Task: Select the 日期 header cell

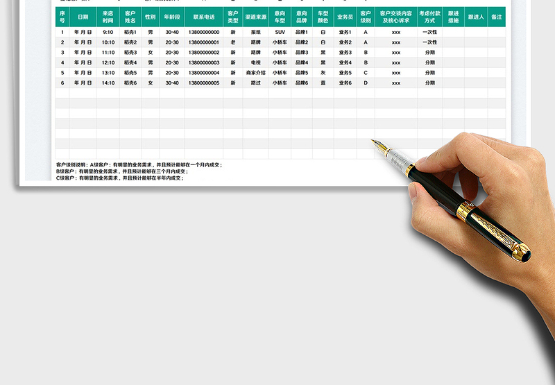Action: 83,17
